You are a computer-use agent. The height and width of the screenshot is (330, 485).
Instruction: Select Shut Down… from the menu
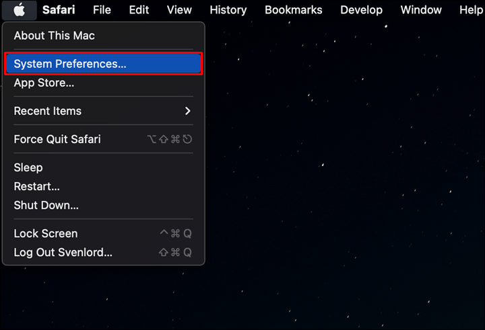[104, 205]
